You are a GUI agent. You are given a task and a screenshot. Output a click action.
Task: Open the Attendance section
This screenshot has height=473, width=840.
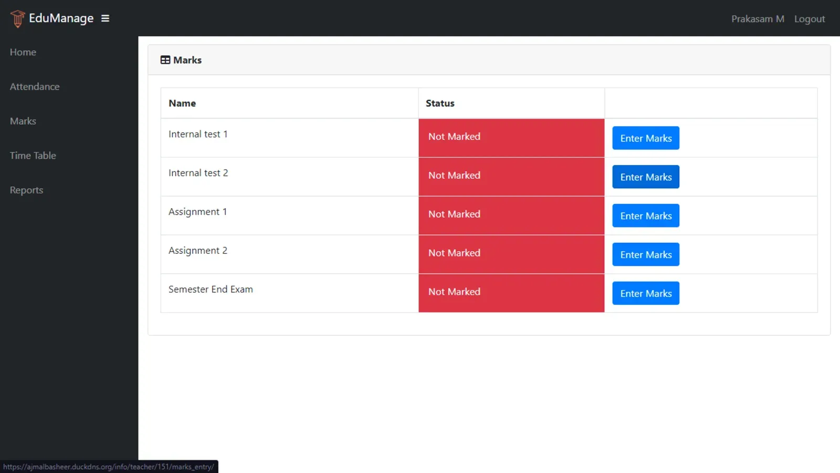tap(34, 86)
